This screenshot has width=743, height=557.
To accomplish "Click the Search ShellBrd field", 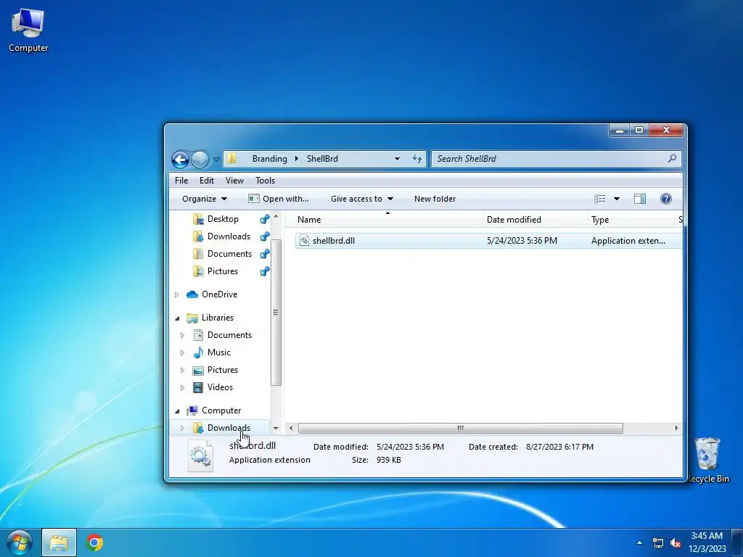I will click(557, 159).
